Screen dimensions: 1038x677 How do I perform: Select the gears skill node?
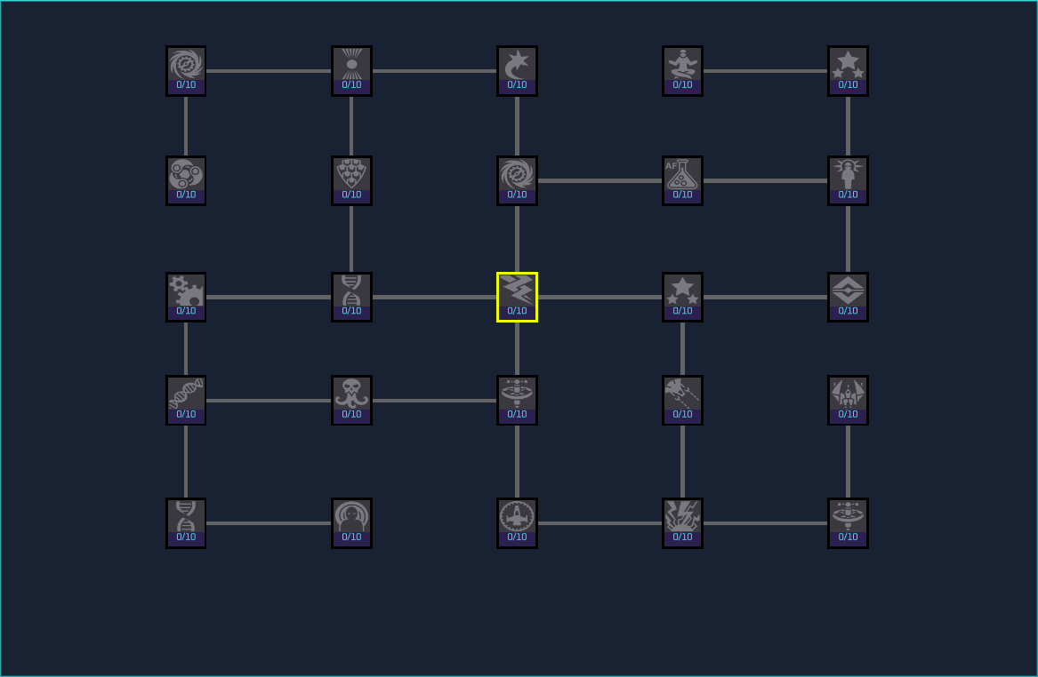(x=186, y=297)
